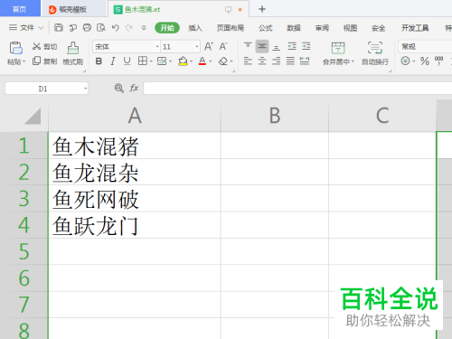This screenshot has width=452, height=339.
Task: Decrease font size with A- icon
Action: (x=223, y=46)
